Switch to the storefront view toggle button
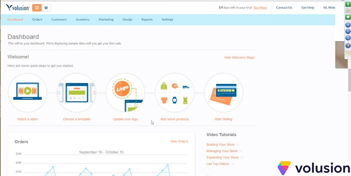This screenshot has height=176, width=351. coord(47,7)
